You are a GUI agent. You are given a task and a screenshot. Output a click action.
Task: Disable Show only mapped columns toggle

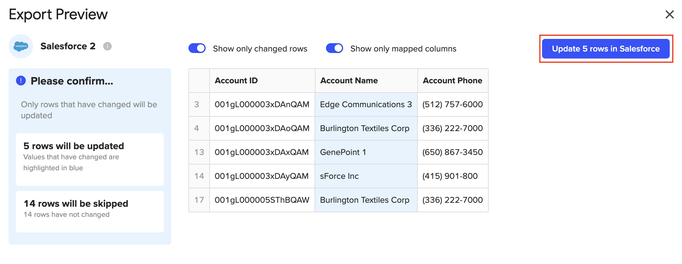point(334,48)
